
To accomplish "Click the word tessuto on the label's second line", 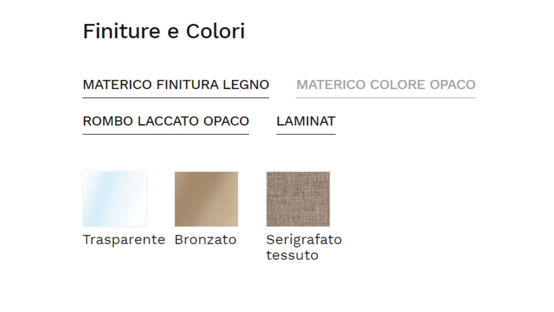I will coord(292,255).
